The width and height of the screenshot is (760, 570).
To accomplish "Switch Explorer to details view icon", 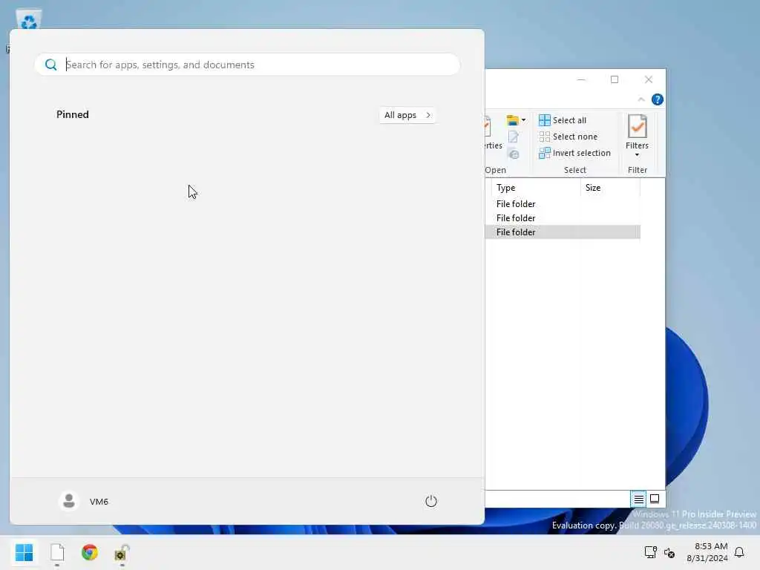I will click(x=638, y=499).
